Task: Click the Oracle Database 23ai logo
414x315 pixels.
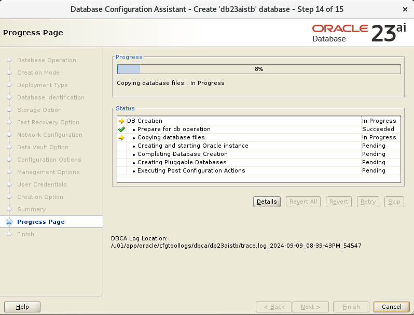Action: pos(359,33)
